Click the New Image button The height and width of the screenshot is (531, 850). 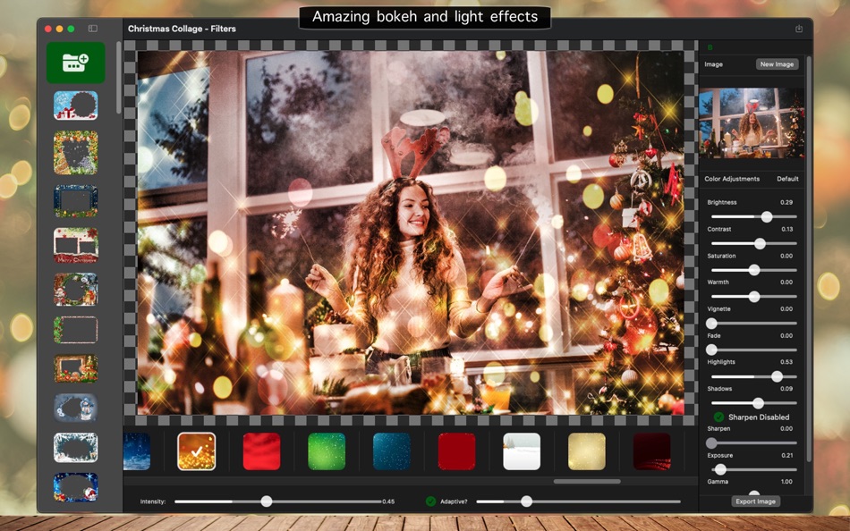[x=777, y=64]
